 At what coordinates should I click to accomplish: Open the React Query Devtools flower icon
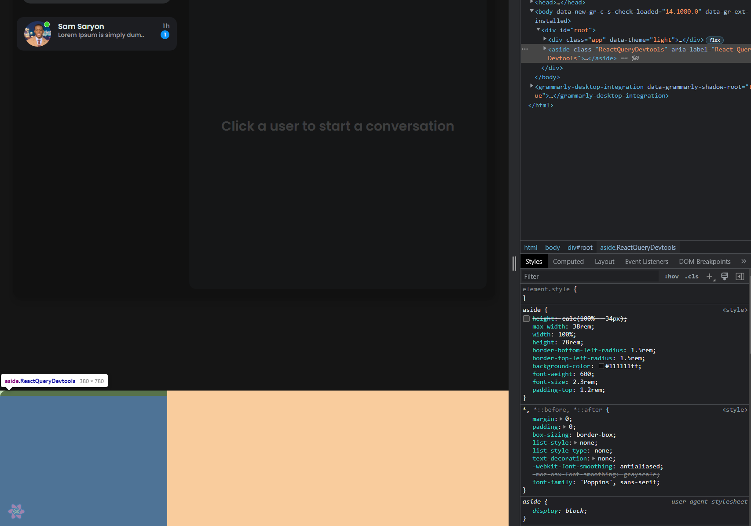click(16, 511)
